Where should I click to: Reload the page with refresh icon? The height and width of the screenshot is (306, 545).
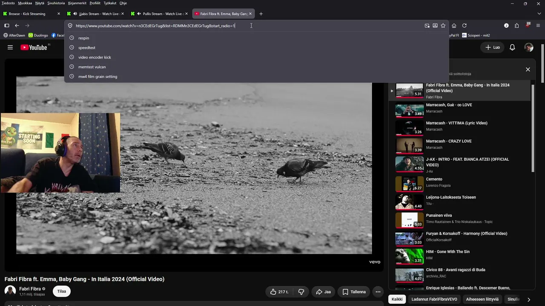tap(464, 25)
